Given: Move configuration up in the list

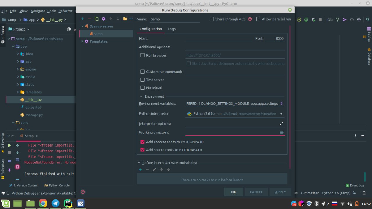Looking at the screenshot, I should pos(111,19).
